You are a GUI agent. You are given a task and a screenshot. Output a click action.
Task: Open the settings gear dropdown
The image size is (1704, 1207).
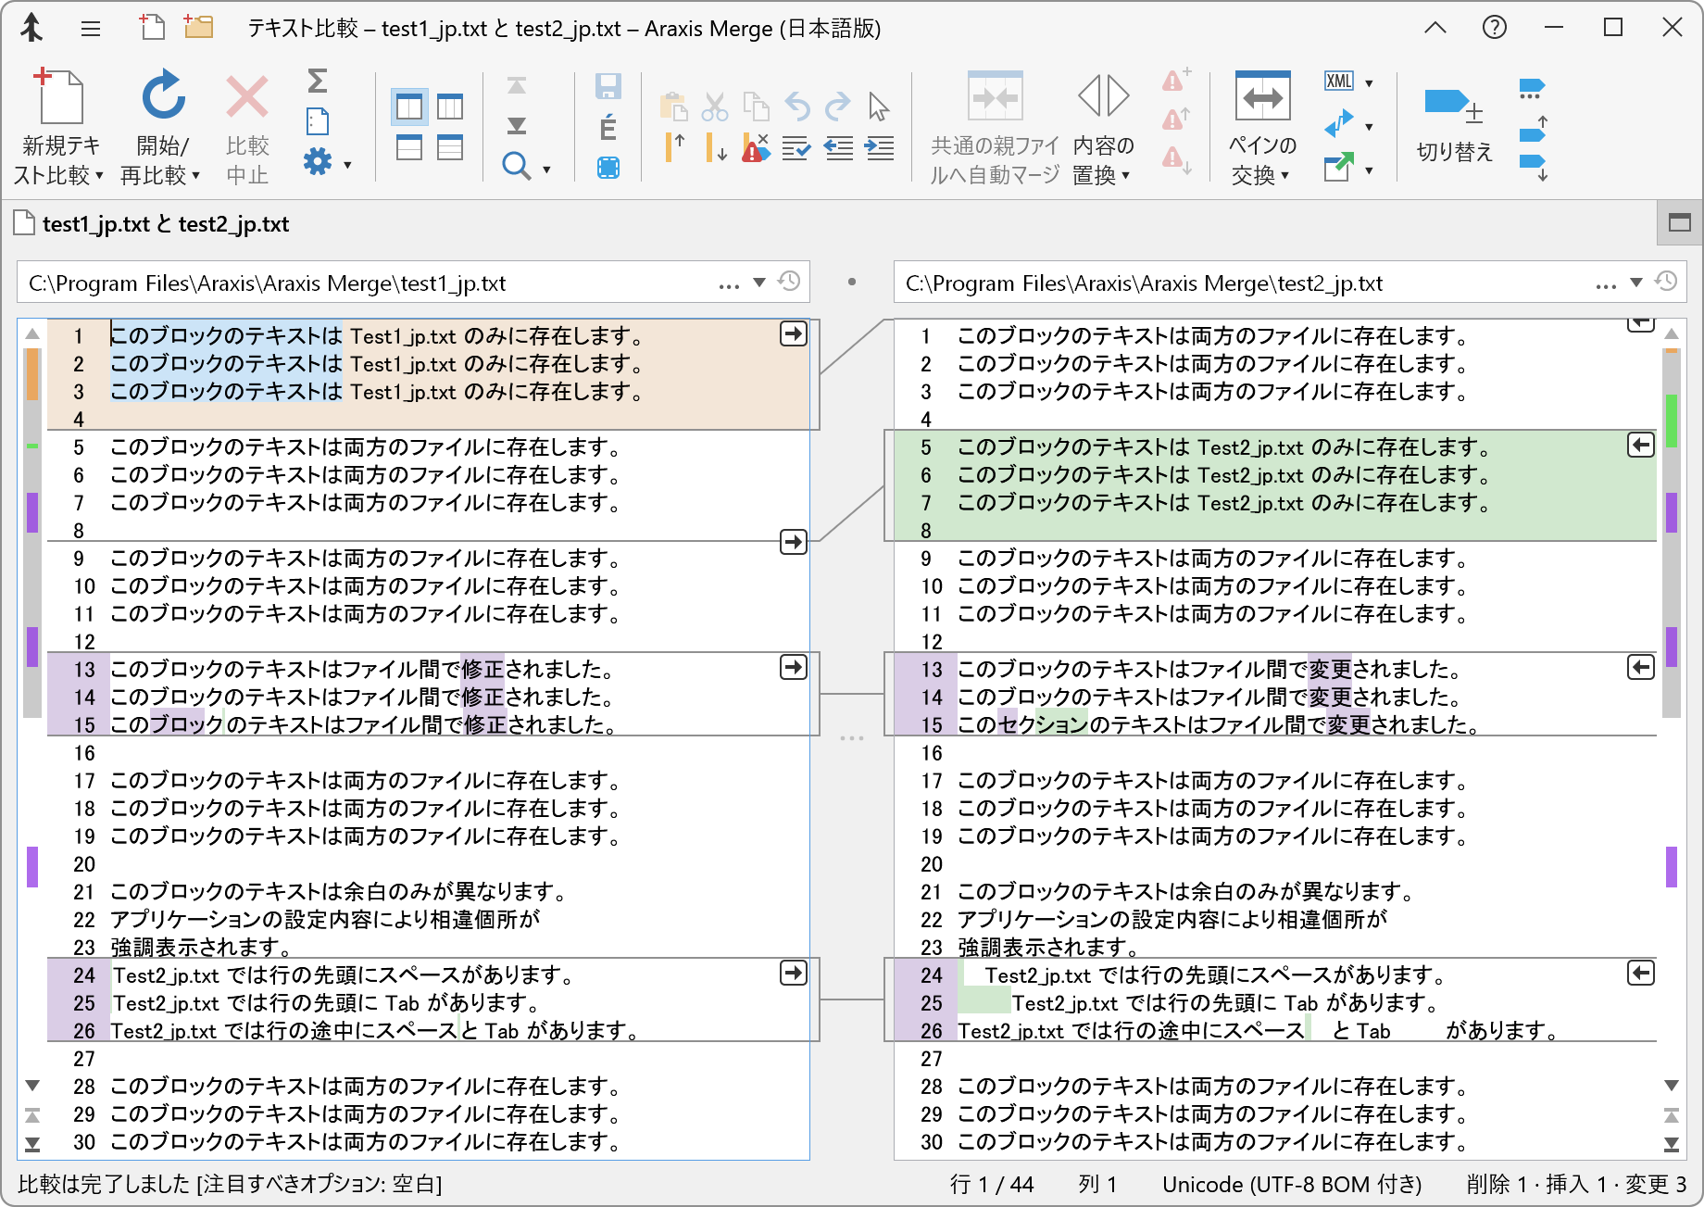pyautogui.click(x=318, y=160)
